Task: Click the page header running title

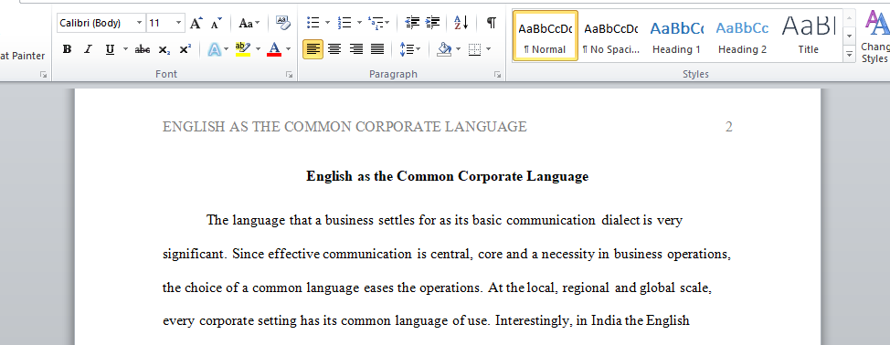Action: [x=344, y=126]
